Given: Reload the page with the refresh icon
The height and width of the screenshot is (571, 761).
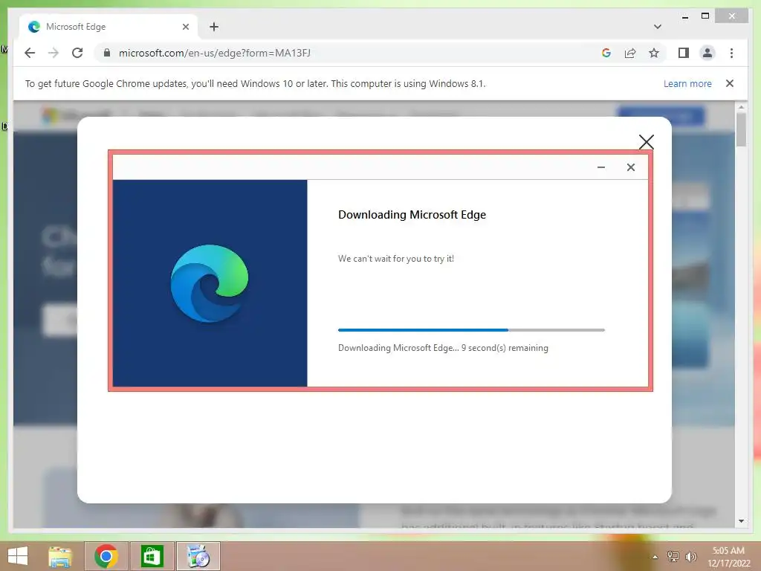Looking at the screenshot, I should (x=77, y=53).
